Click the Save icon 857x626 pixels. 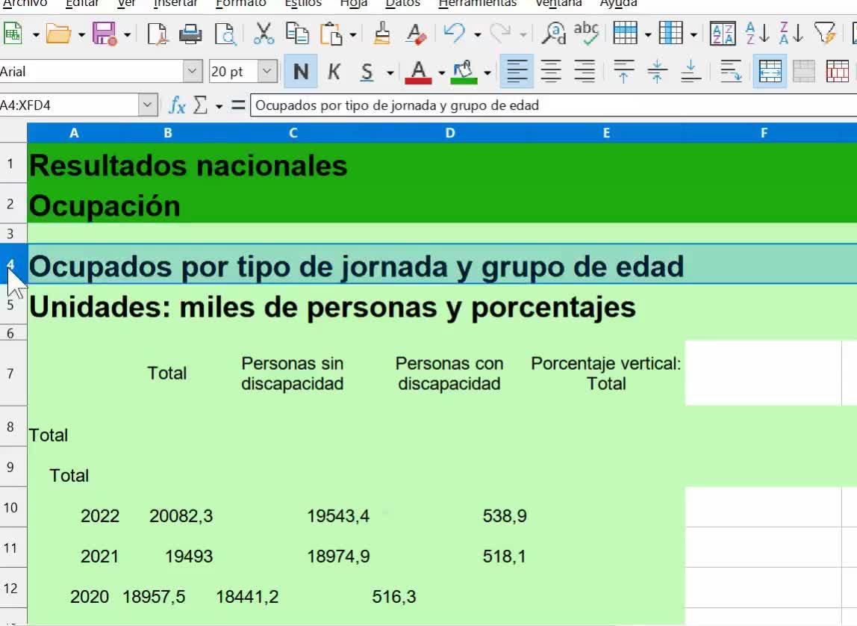(x=105, y=34)
